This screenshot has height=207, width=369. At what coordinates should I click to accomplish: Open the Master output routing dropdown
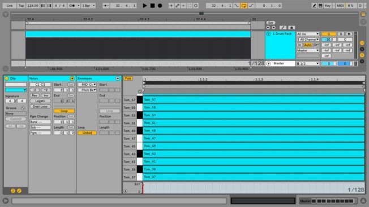308,50
